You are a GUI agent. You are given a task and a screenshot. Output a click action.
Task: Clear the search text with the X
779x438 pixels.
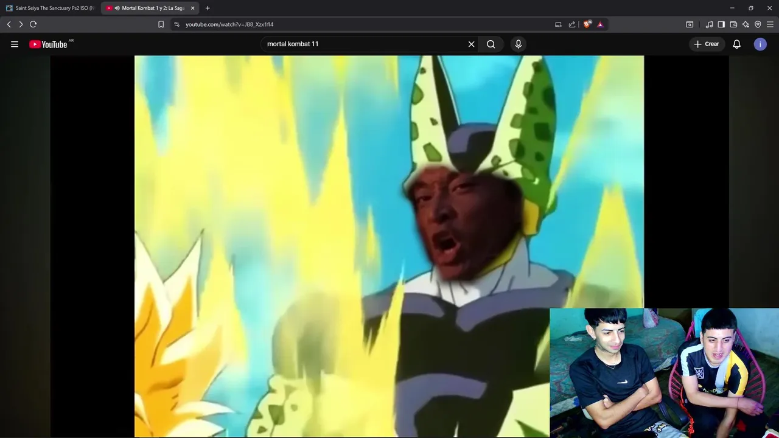tap(471, 44)
